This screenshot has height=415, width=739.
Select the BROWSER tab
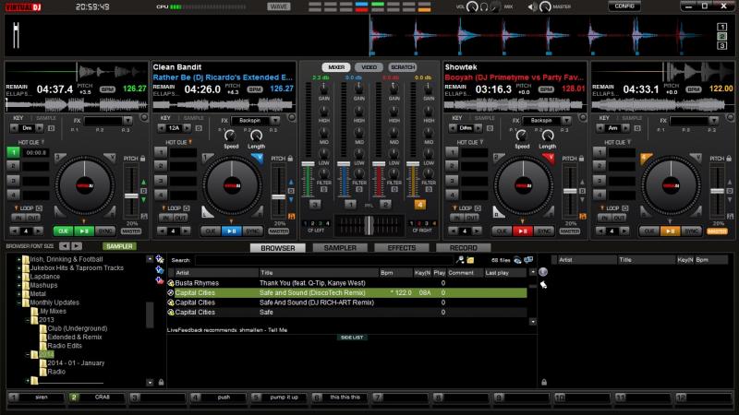pos(278,247)
